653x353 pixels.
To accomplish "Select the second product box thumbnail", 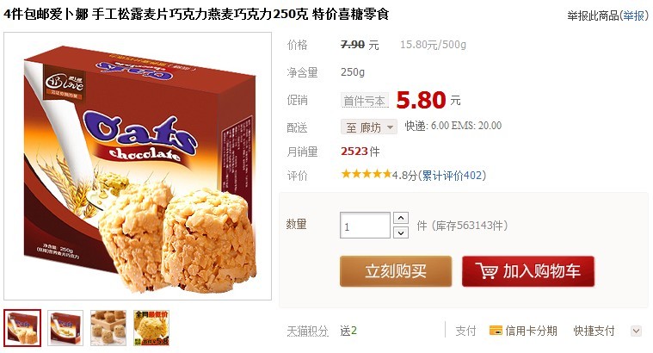I will [65, 327].
